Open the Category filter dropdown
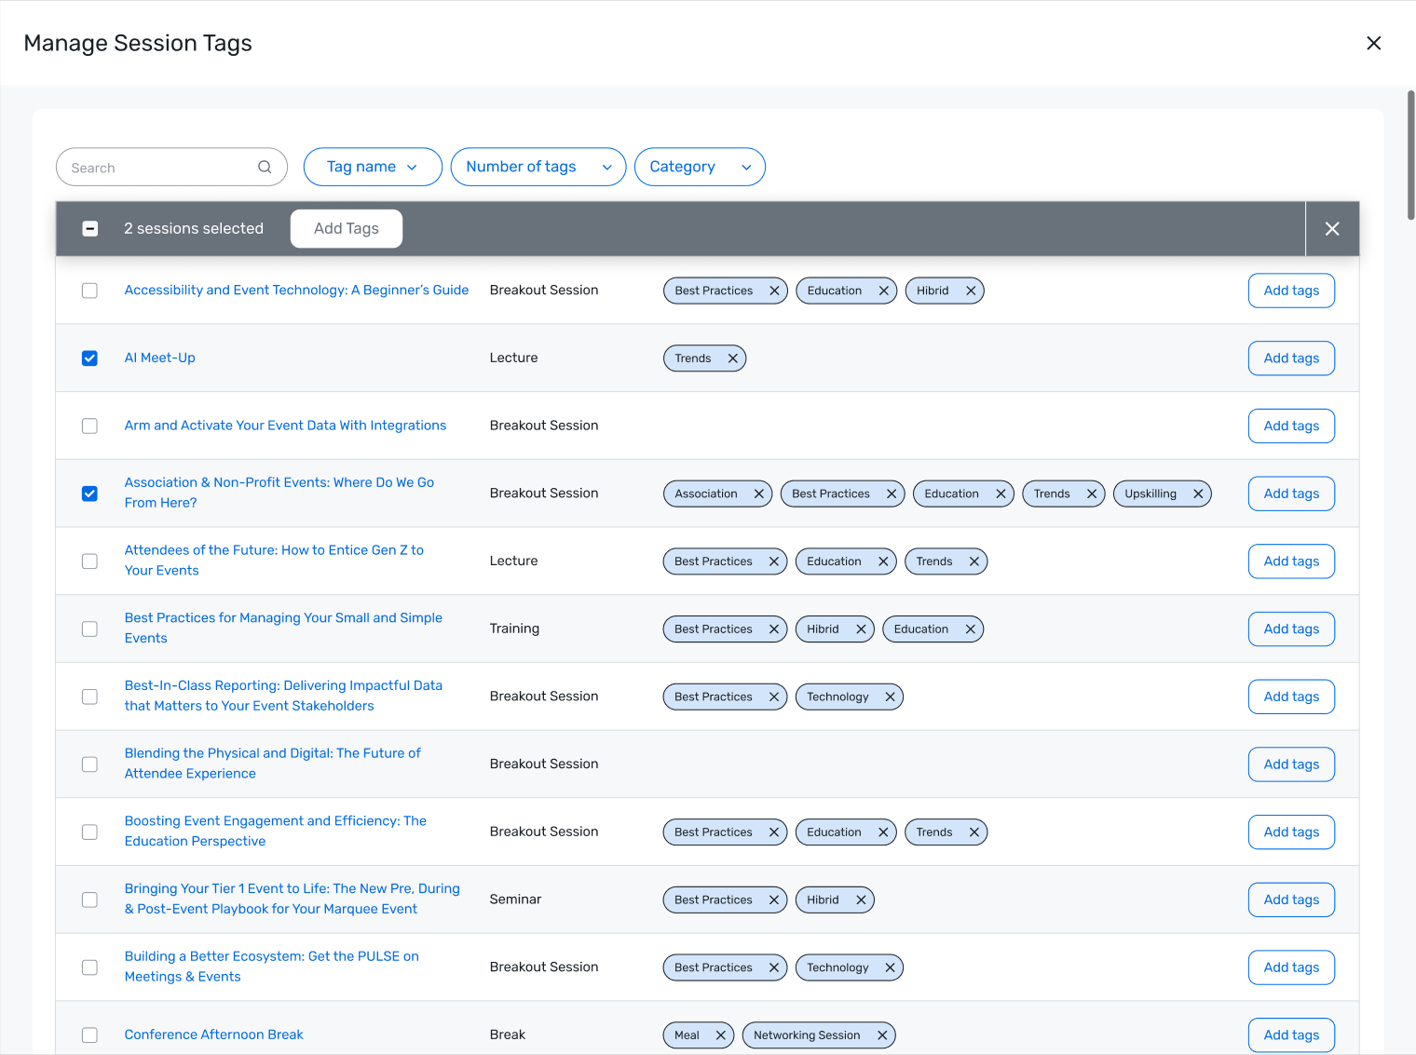Viewport: 1416px width, 1055px height. coord(700,167)
